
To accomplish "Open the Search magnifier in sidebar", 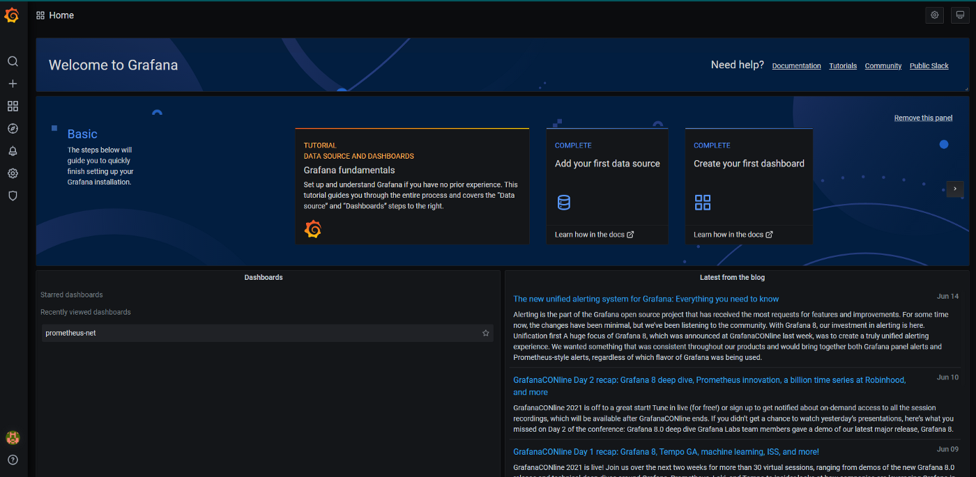I will click(13, 61).
